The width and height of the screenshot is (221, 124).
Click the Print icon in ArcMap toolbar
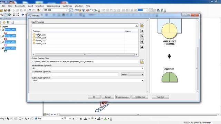9,10
